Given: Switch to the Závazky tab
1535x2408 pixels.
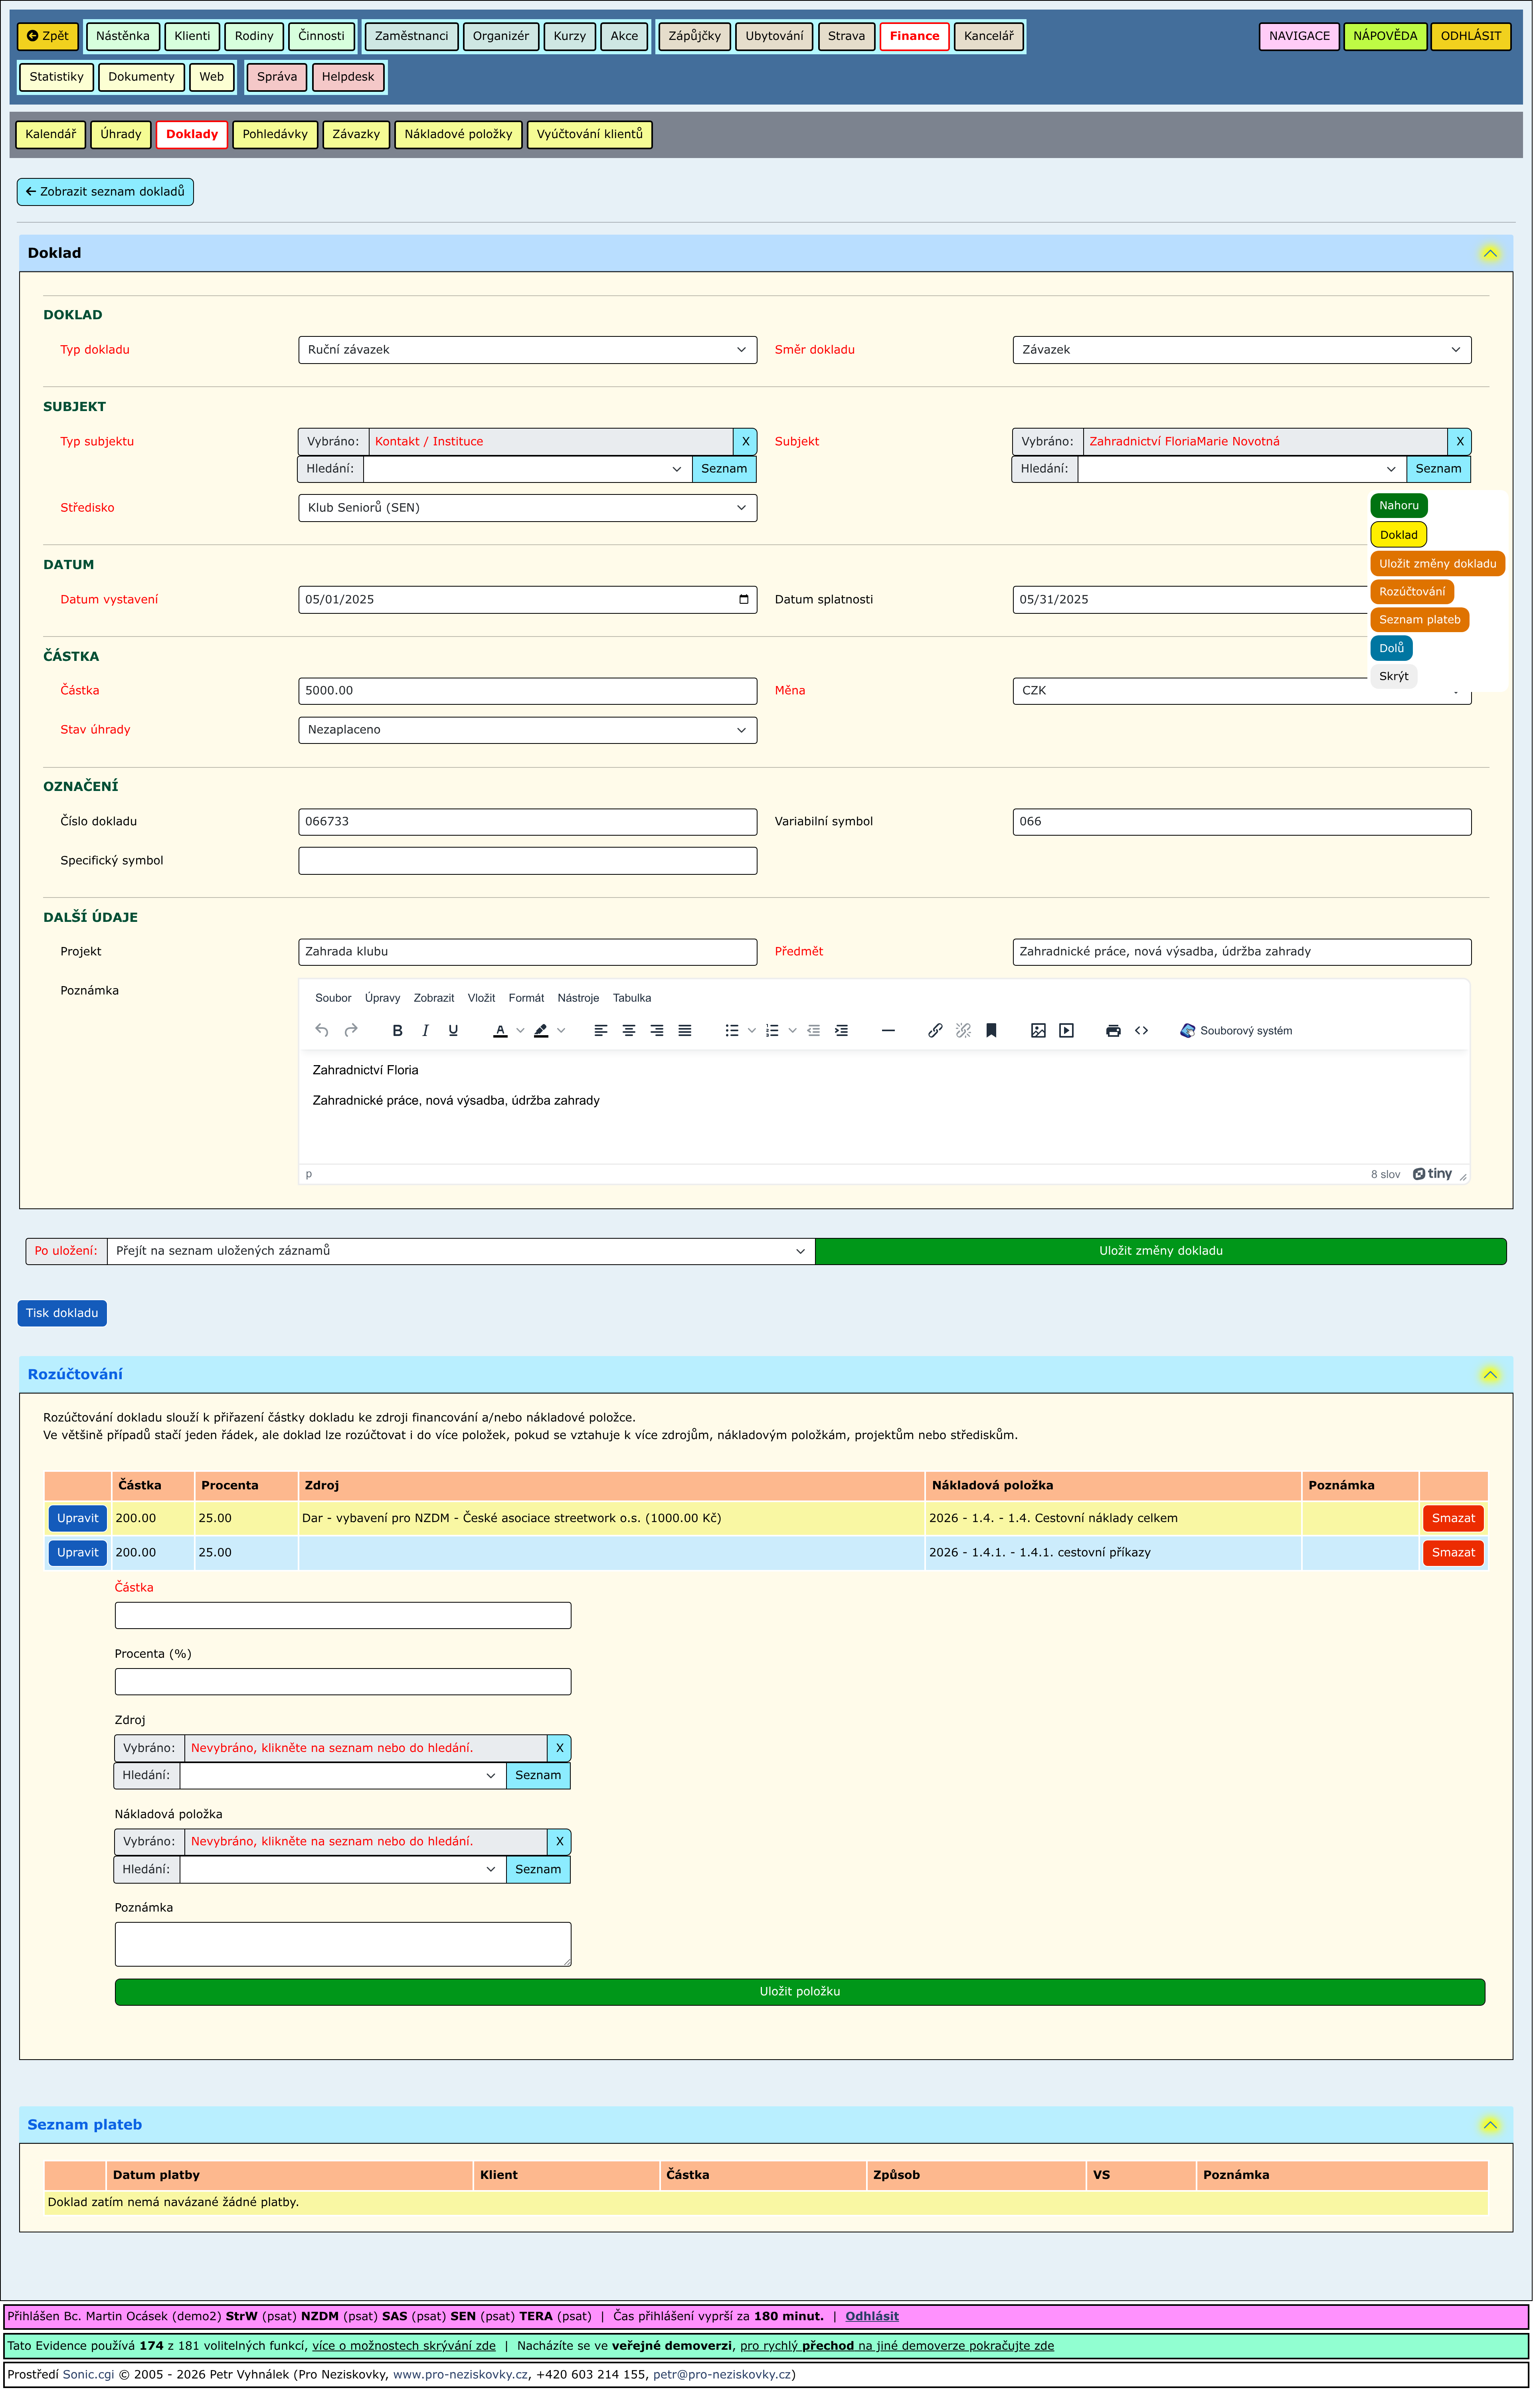Looking at the screenshot, I should coord(356,134).
